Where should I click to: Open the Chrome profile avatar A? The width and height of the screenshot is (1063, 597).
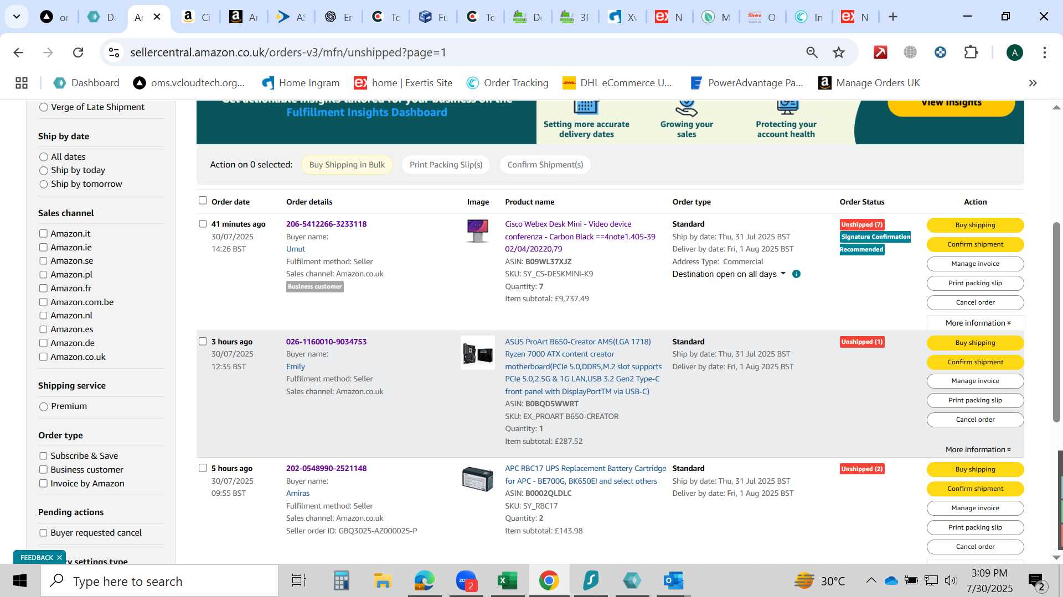point(1014,53)
